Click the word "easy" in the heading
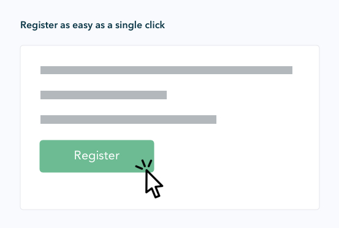The width and height of the screenshot is (339, 228). pyautogui.click(x=82, y=26)
